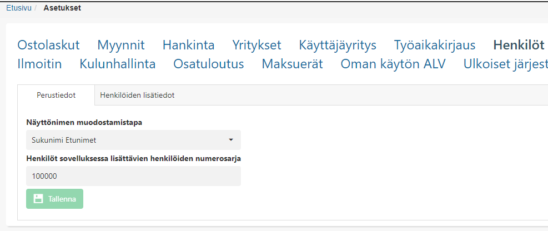The height and width of the screenshot is (231, 548).
Task: Switch to the Henkilöiden lisätiedot tab
Action: pyautogui.click(x=137, y=95)
